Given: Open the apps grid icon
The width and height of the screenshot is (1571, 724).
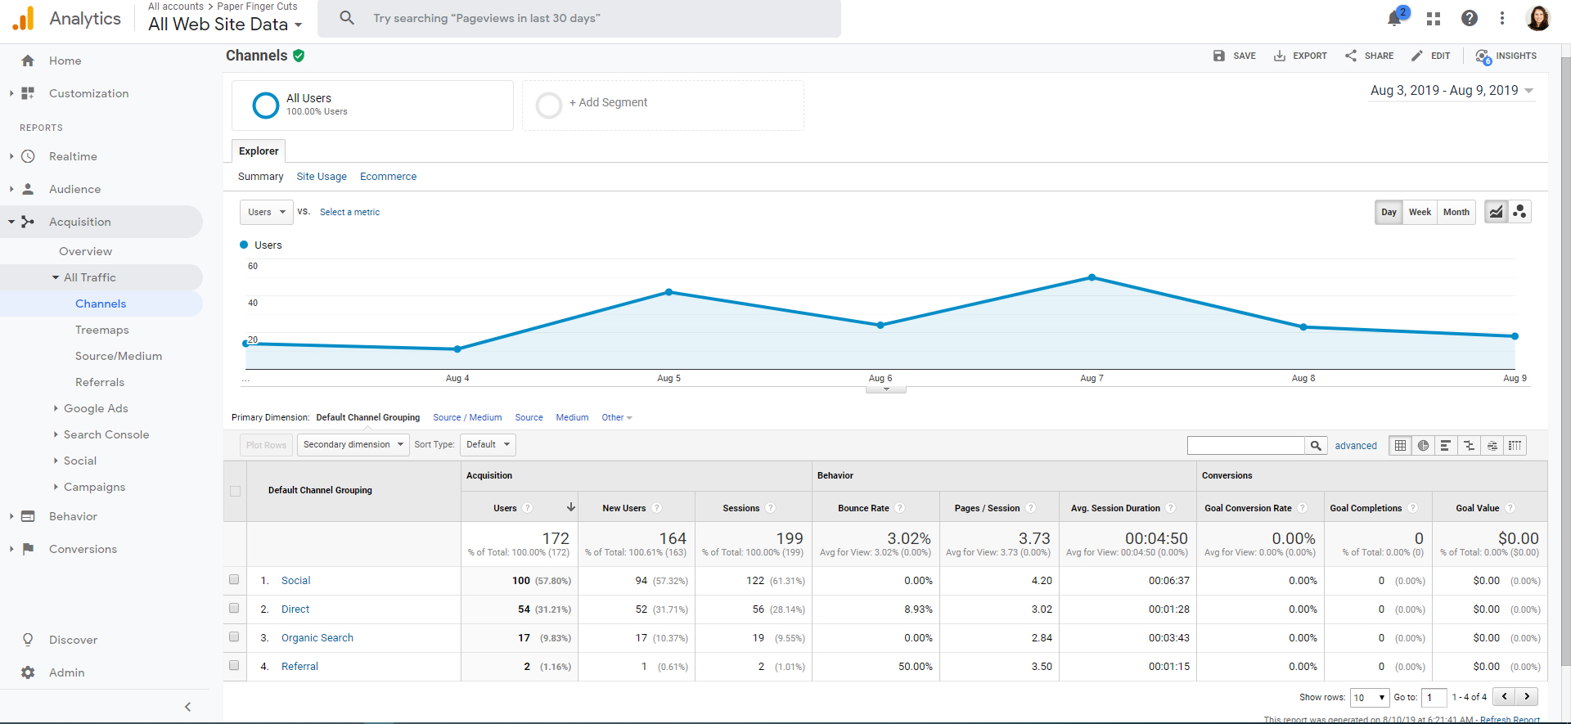Looking at the screenshot, I should pyautogui.click(x=1434, y=18).
